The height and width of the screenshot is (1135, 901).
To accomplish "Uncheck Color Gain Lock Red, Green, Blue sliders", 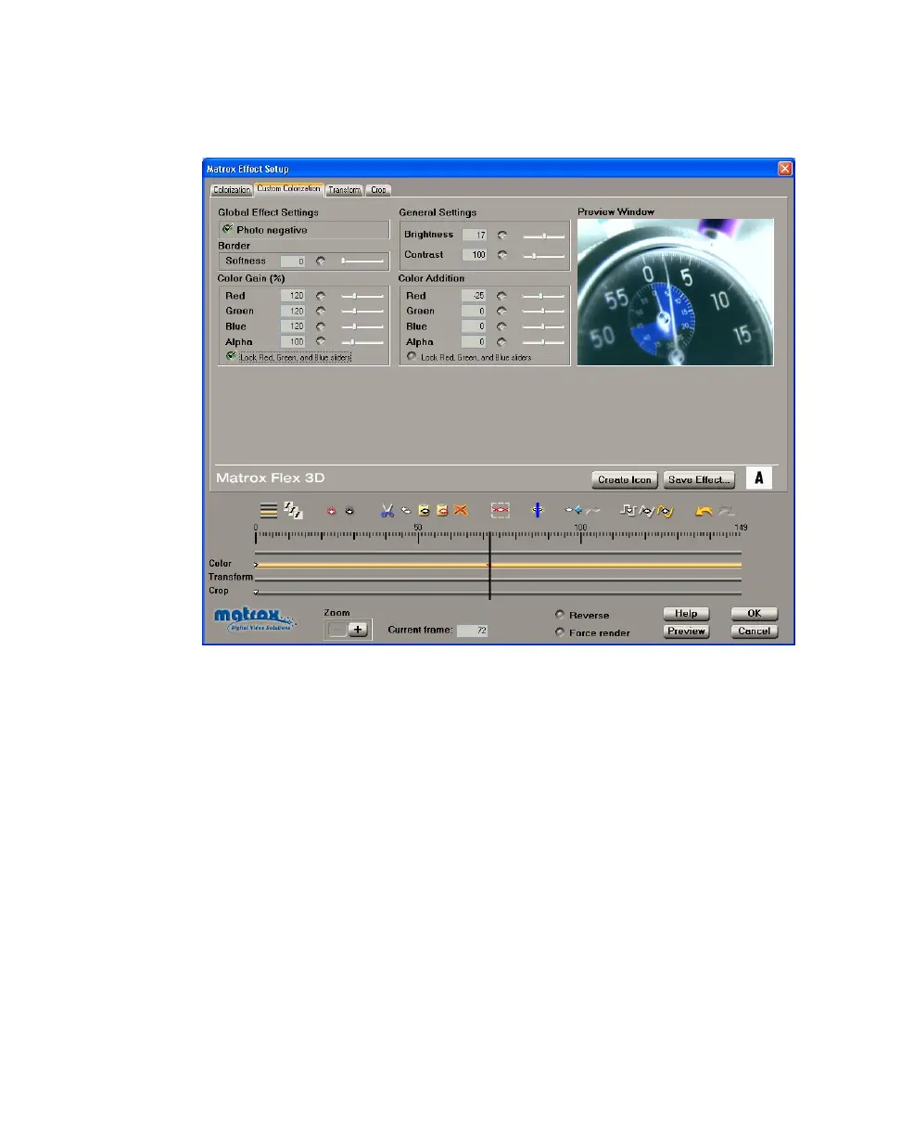I will (x=232, y=356).
